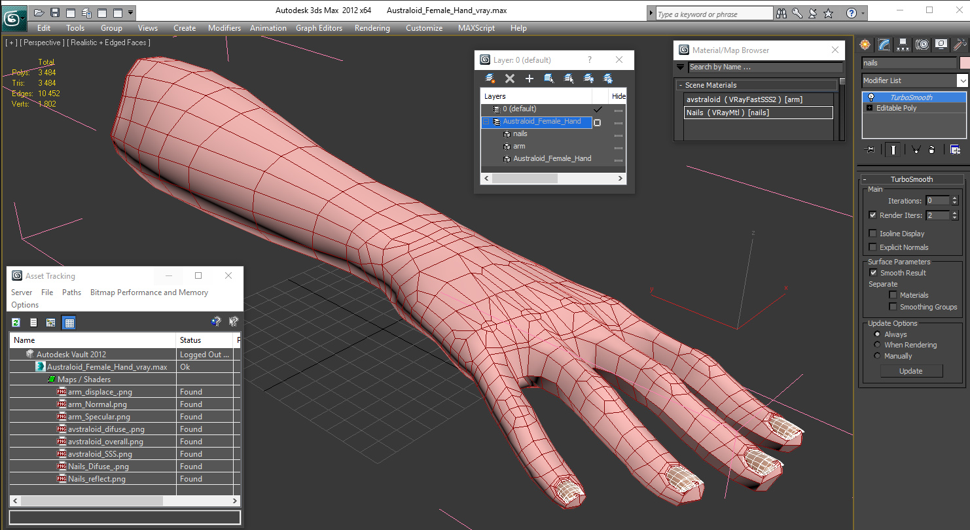Open the Modifier List dropdown
Screen dimensions: 970x530
pos(962,80)
